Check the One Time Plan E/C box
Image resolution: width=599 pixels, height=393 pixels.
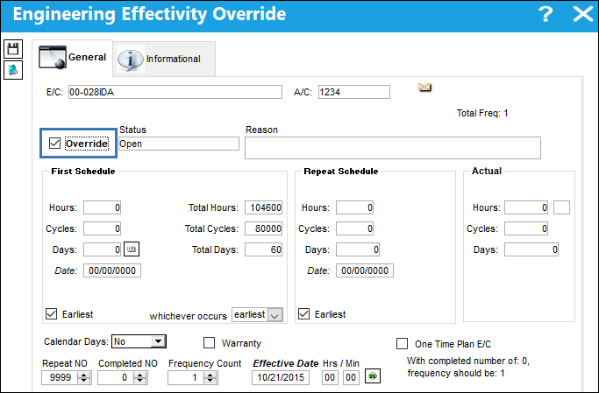coord(402,343)
